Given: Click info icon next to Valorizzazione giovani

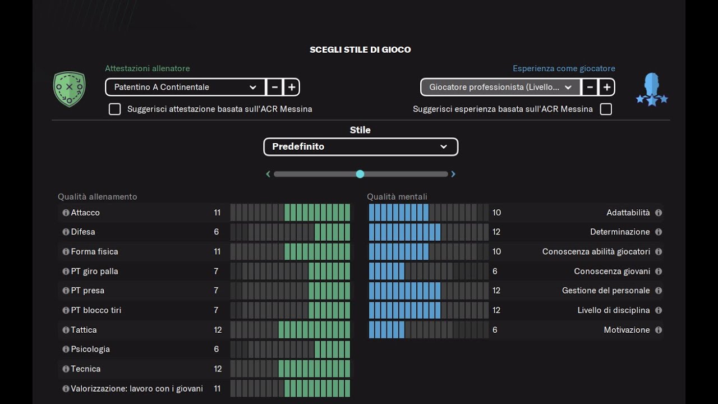Looking at the screenshot, I should 66,388.
